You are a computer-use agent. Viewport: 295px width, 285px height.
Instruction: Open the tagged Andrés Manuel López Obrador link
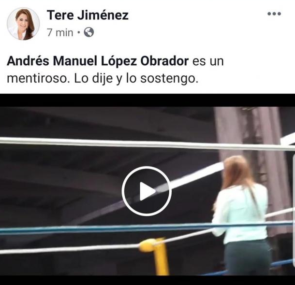pyautogui.click(x=98, y=61)
